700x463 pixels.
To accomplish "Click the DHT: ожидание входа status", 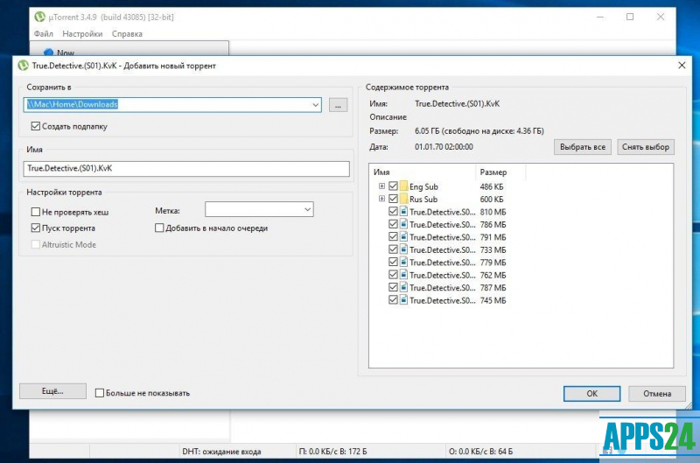I will [x=221, y=452].
